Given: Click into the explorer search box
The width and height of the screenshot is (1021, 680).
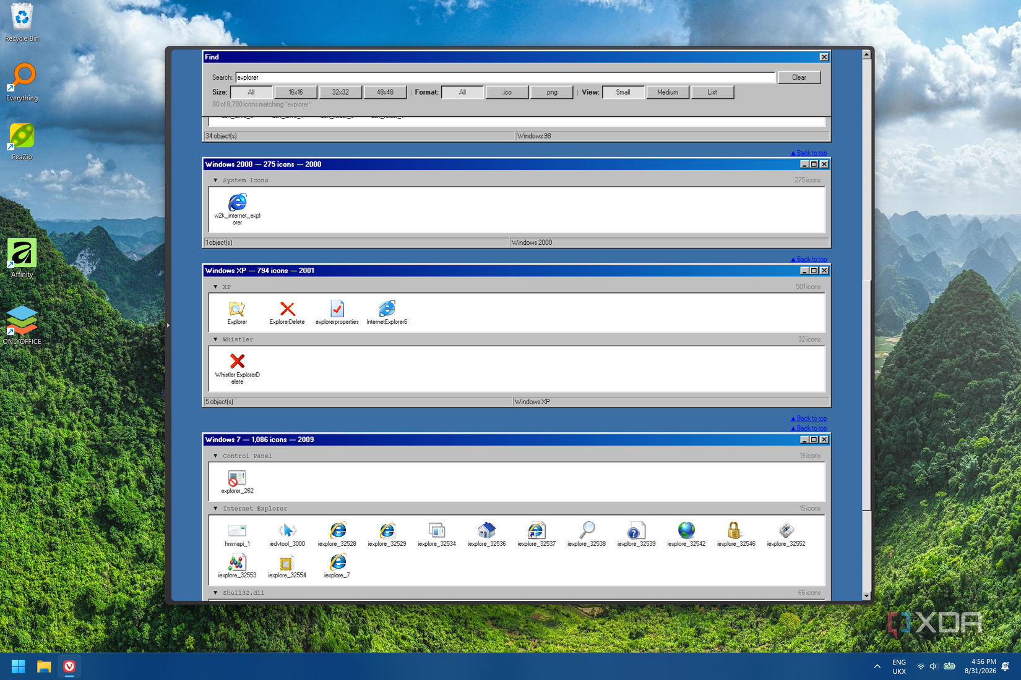Looking at the screenshot, I should [505, 77].
